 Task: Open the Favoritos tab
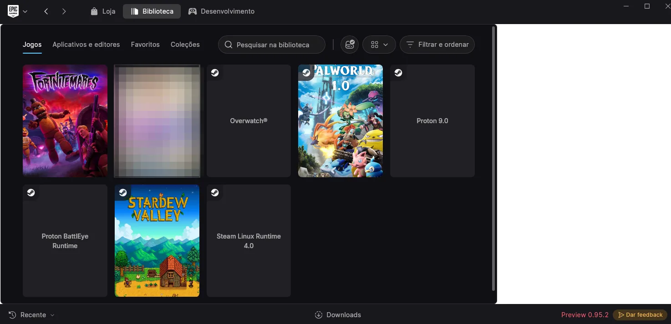145,45
